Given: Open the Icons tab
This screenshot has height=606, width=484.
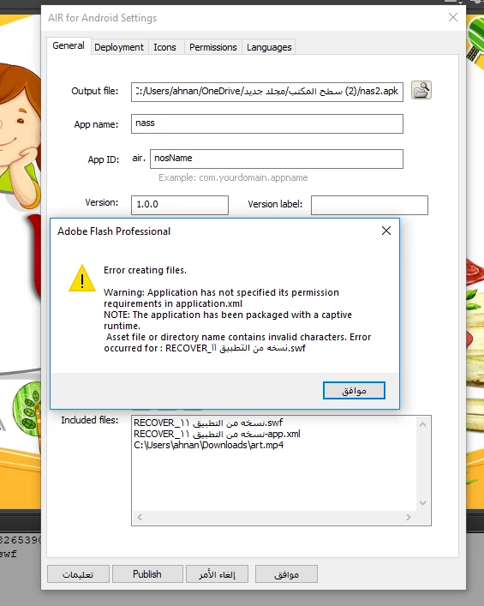Looking at the screenshot, I should pos(165,47).
